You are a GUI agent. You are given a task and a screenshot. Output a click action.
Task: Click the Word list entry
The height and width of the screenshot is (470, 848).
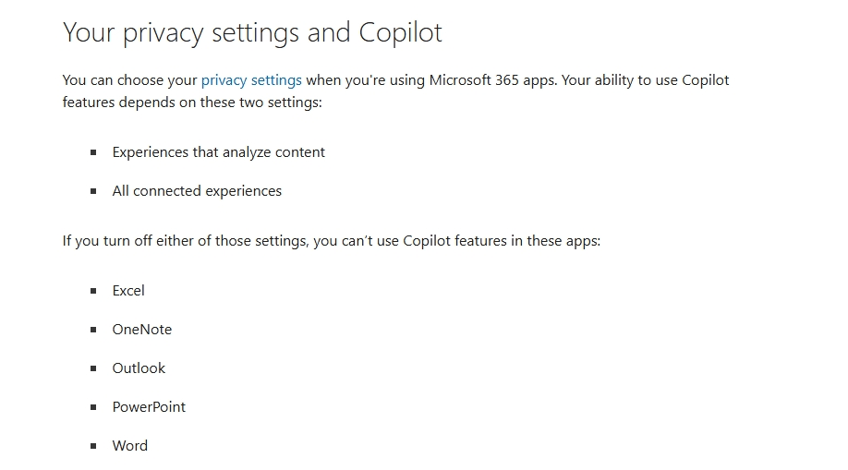pyautogui.click(x=130, y=446)
